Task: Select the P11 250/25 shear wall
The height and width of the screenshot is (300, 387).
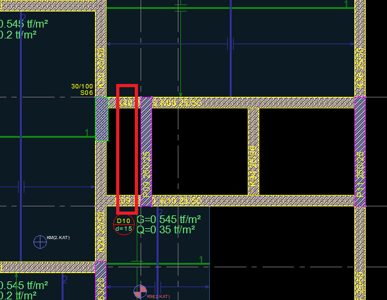Action: (x=360, y=151)
